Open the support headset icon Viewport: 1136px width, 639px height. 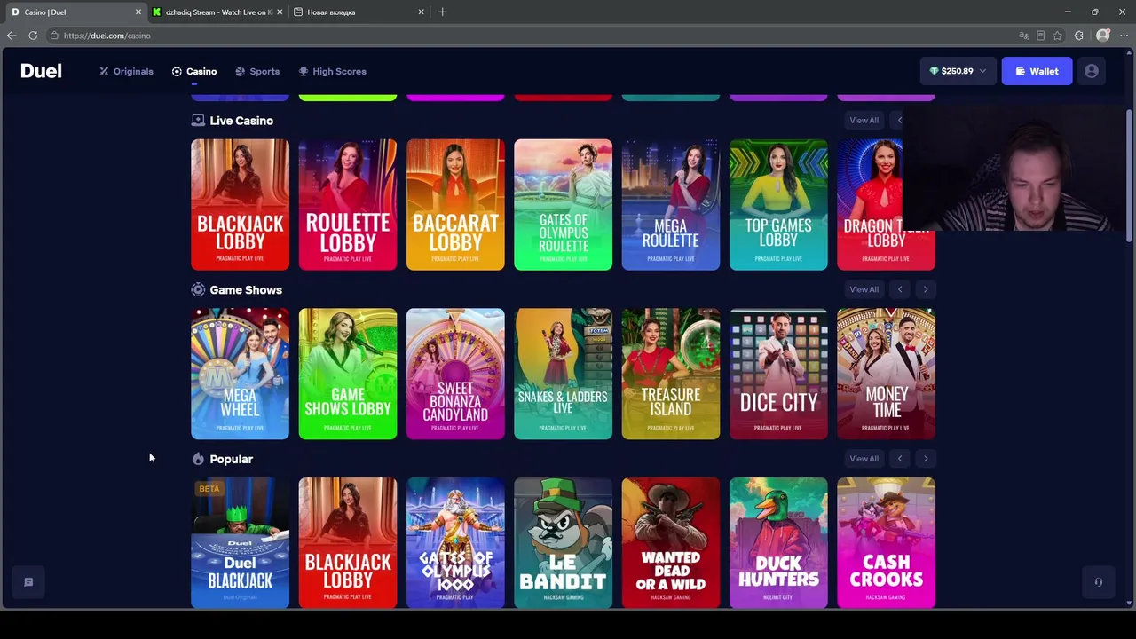[1098, 582]
